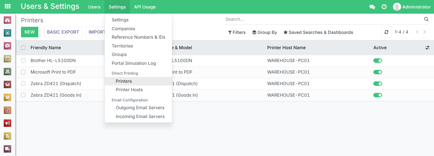Image resolution: width=434 pixels, height=156 pixels.
Task: Choose Incoming Email Servers entry
Action: pos(138,117)
